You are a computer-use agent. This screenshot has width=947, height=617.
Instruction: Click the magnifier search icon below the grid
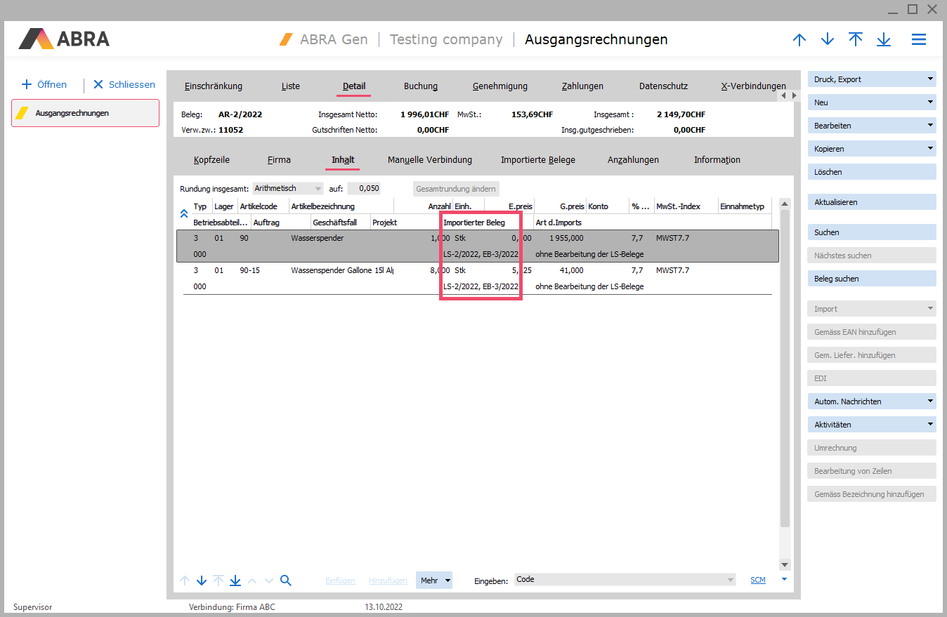click(x=286, y=580)
